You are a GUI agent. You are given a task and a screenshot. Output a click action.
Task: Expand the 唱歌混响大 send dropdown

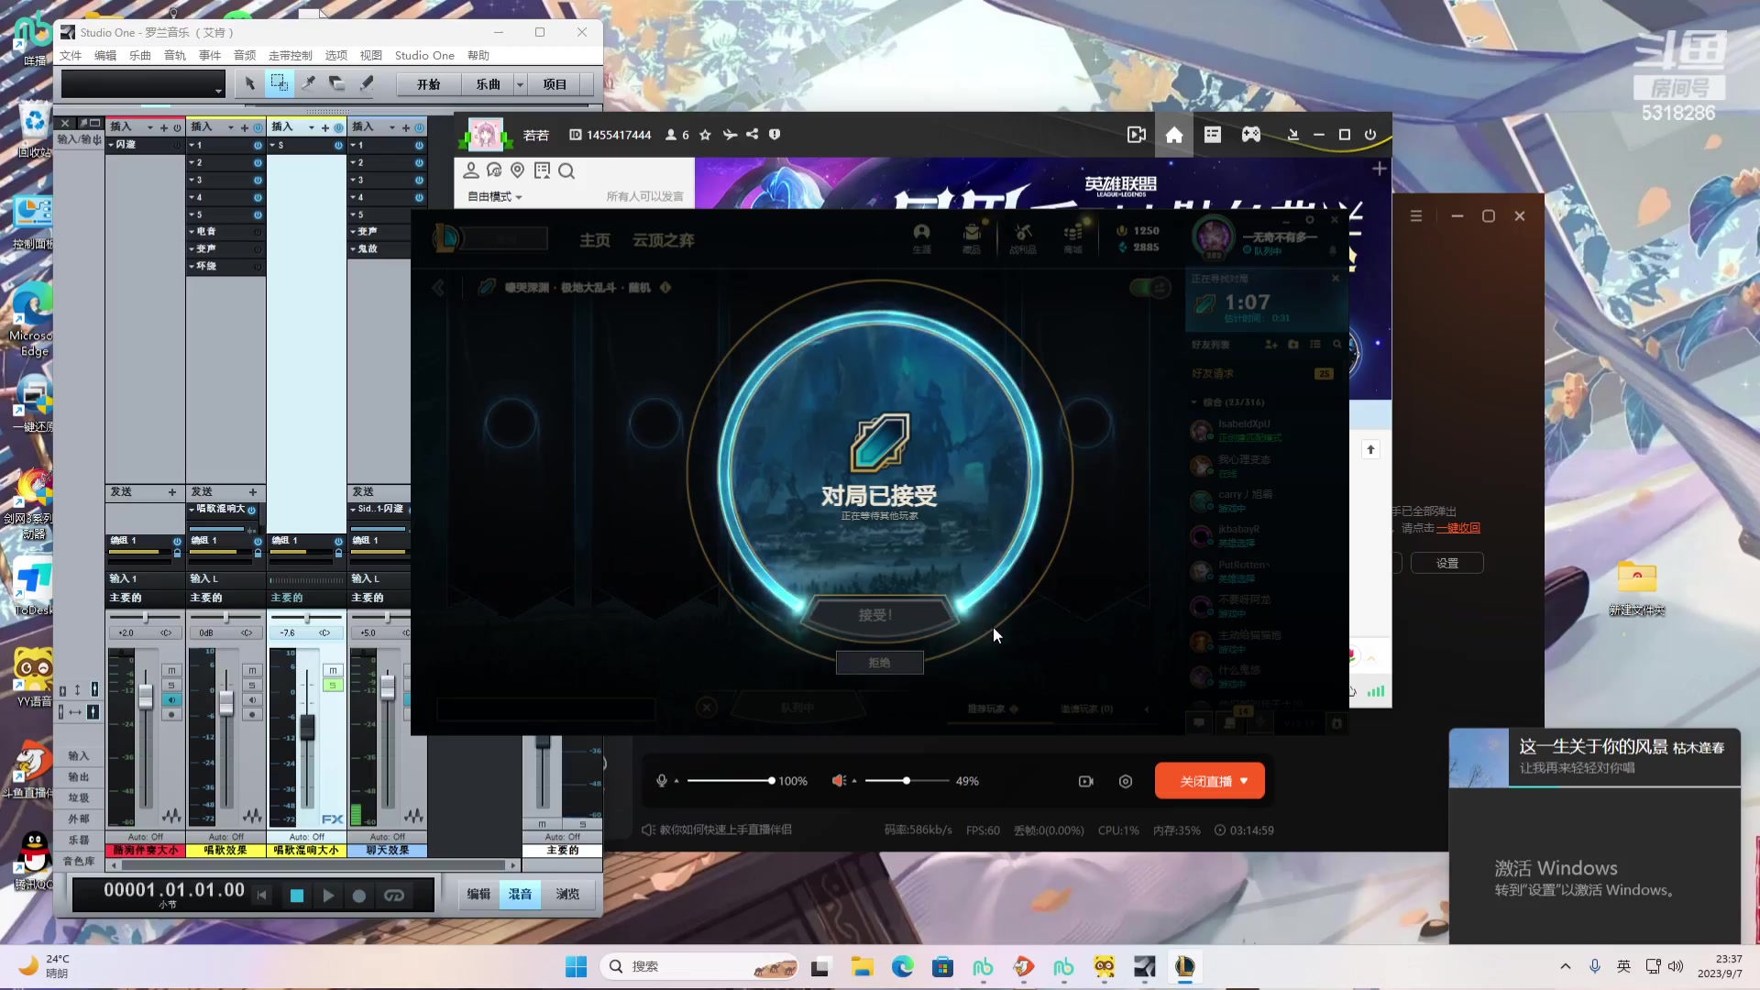pos(192,509)
